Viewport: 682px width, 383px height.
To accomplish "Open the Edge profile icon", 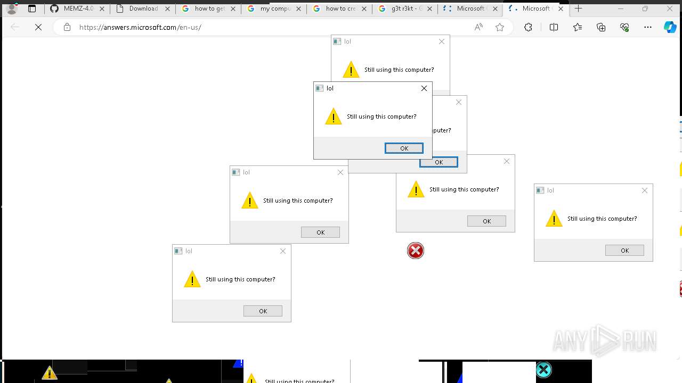I will point(12,9).
